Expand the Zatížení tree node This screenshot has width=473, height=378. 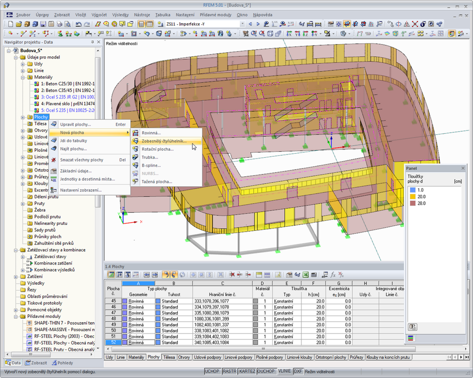point(16,277)
